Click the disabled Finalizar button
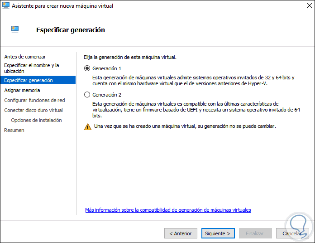Image resolution: width=315 pixels, height=243 pixels. pyautogui.click(x=255, y=233)
